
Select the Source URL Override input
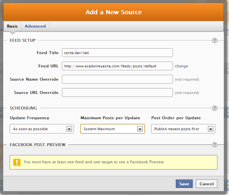click(x=117, y=93)
